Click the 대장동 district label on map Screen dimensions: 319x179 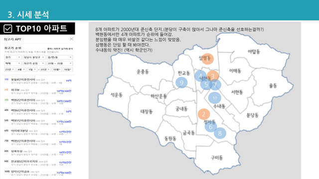point(147,111)
